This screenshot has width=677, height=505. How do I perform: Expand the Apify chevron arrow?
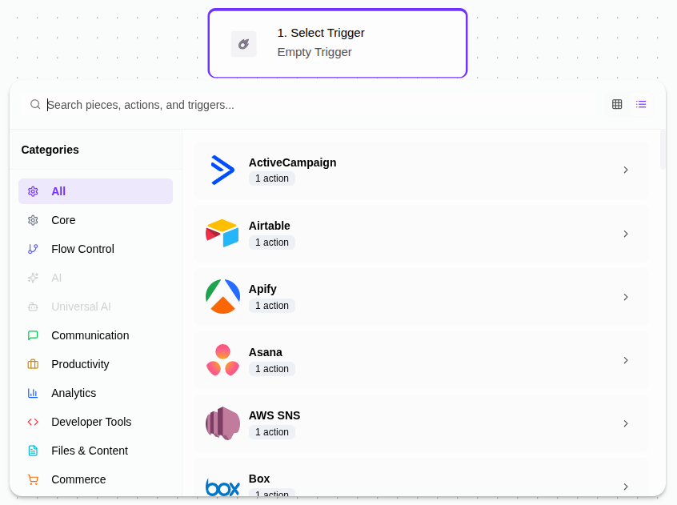pos(626,297)
